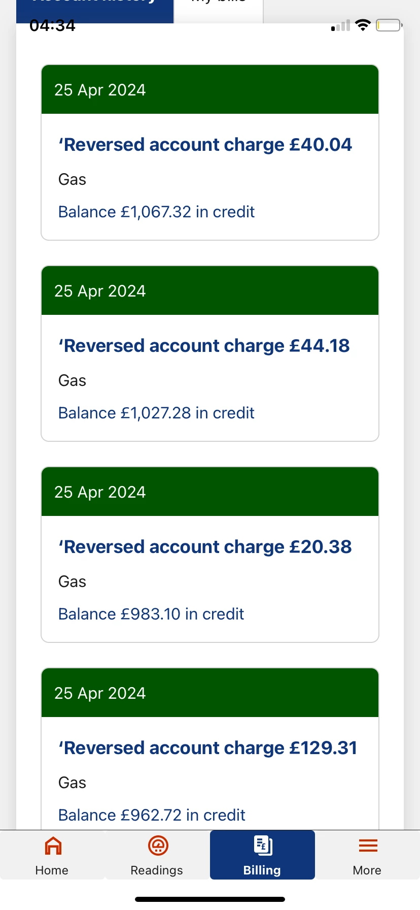Open the Reversed account charge £40.04 entry

click(x=205, y=145)
